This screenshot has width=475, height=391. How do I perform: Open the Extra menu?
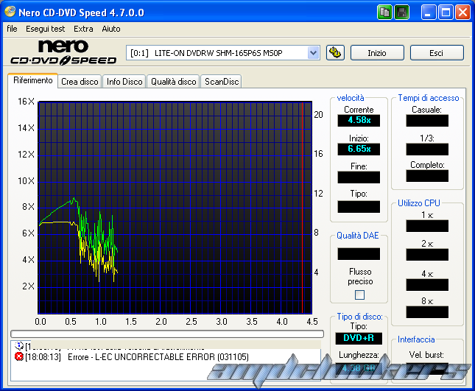(x=83, y=29)
